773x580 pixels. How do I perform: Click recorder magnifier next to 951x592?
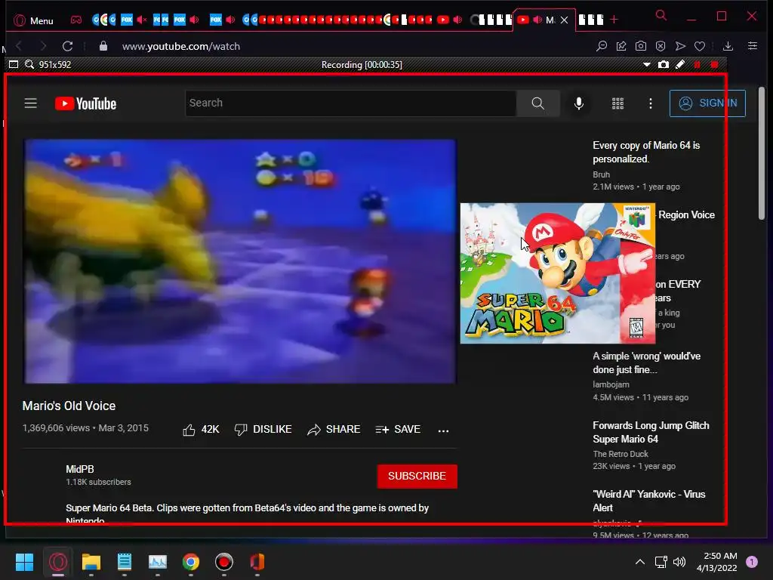29,64
